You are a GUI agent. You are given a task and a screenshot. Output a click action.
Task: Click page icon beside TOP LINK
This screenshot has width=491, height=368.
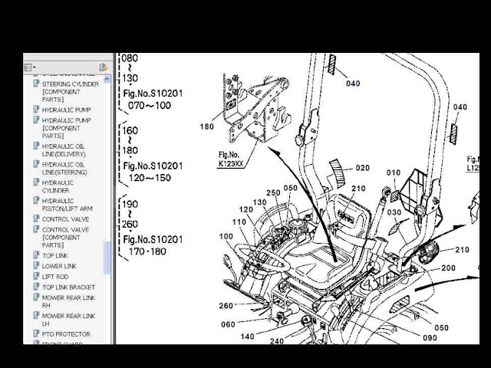coord(36,255)
